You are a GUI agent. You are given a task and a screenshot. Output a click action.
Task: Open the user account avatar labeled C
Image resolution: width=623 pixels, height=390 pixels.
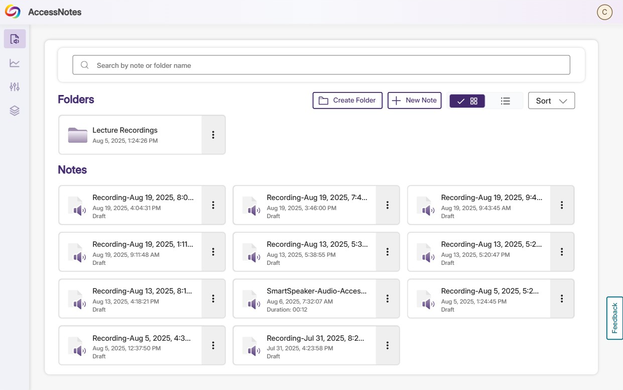point(605,12)
